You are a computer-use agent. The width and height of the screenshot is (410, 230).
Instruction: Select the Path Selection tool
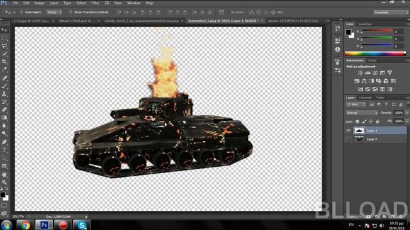(4, 158)
